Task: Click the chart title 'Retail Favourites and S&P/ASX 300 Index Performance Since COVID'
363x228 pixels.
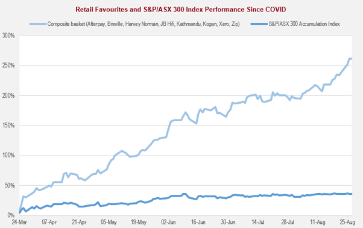Action: [x=180, y=10]
